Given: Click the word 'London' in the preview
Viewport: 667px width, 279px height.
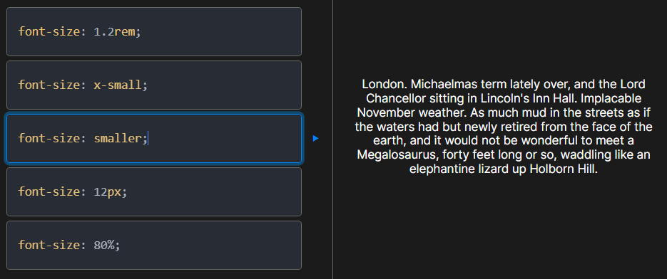Looking at the screenshot, I should 383,84.
